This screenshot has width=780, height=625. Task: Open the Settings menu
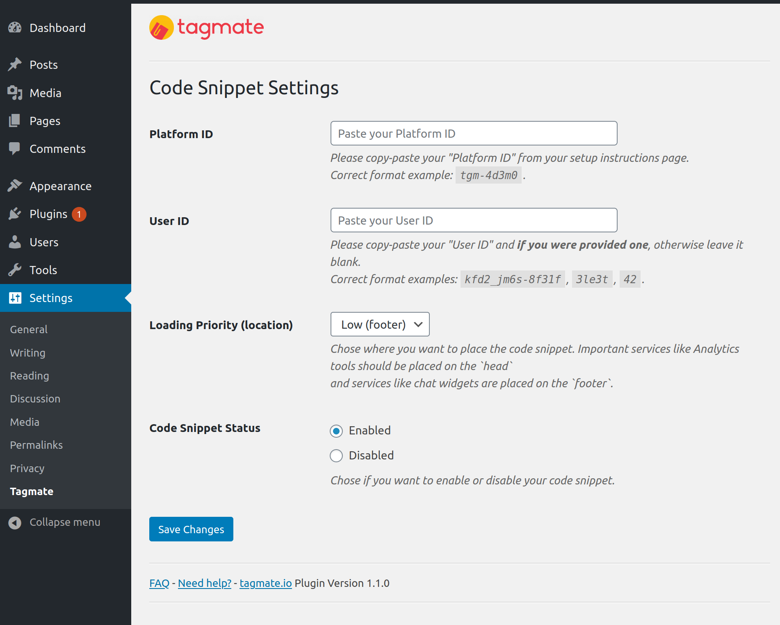[66, 298]
